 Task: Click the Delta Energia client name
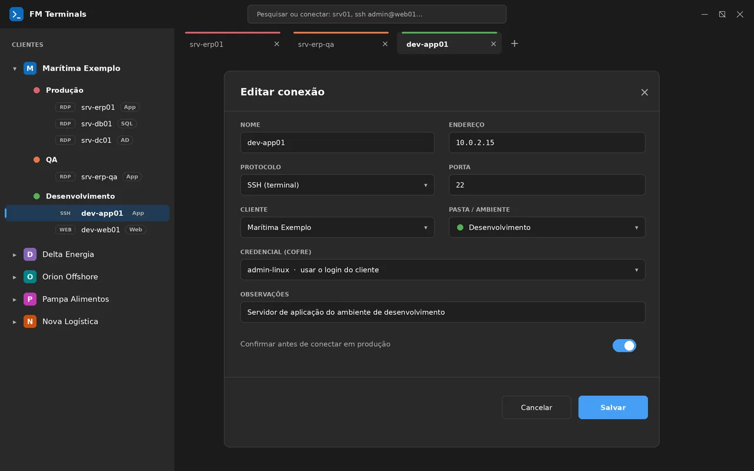[x=68, y=254]
